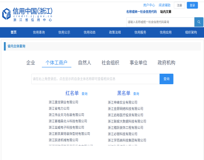Viewport: 204px width, 160px height.
Task: Open 浙江启裕医疗投资有限公司 entry
Action: click(125, 115)
